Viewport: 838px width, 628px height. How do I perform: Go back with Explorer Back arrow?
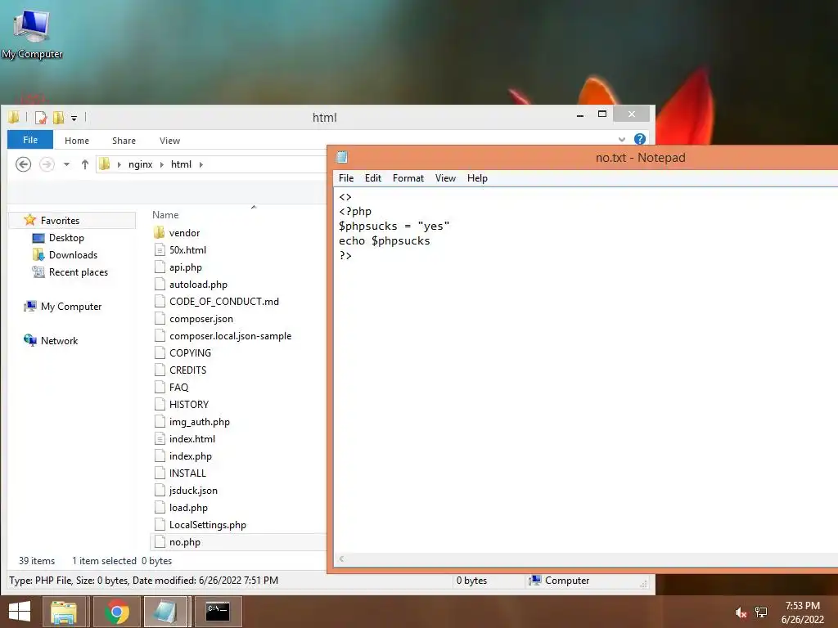pyautogui.click(x=23, y=164)
